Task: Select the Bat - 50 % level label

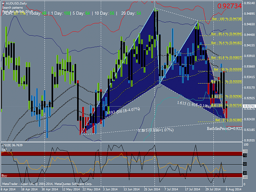Action: tap(228, 70)
